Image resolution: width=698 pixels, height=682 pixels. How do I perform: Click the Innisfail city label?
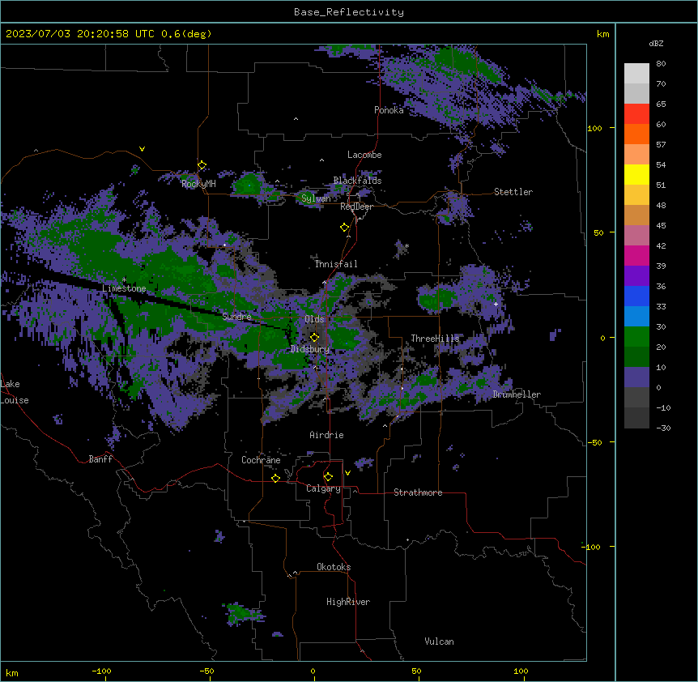[336, 264]
